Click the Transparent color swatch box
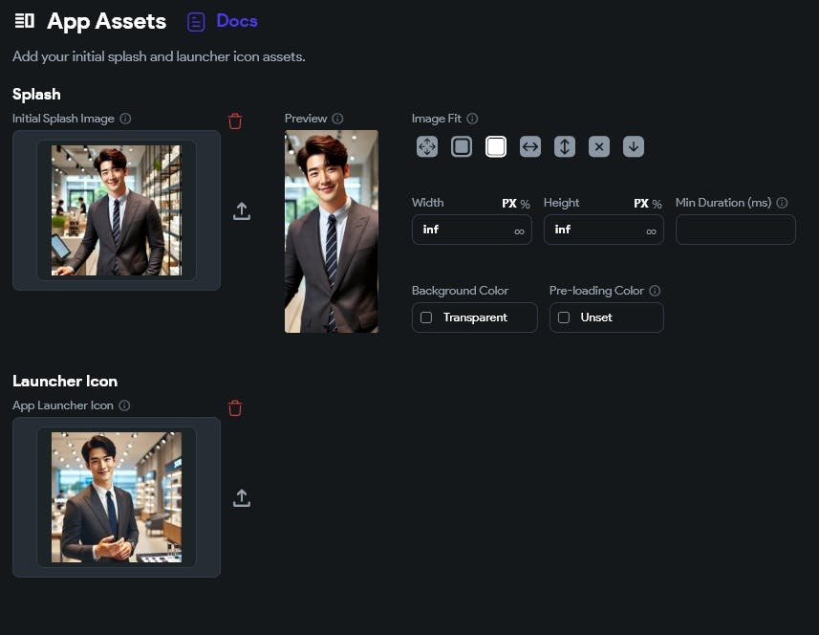The width and height of the screenshot is (819, 635). 426,317
